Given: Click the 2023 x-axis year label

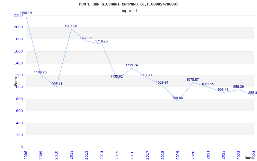Looking at the screenshot, I should [239, 155].
